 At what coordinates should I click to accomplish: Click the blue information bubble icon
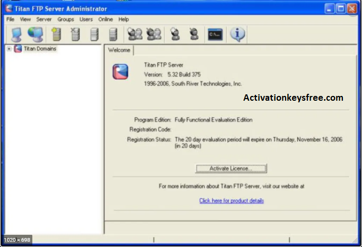[x=237, y=34]
